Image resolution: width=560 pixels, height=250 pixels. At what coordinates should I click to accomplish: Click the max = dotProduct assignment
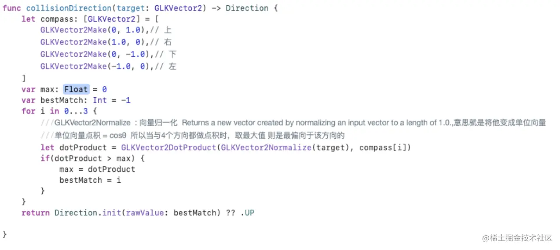click(x=97, y=169)
